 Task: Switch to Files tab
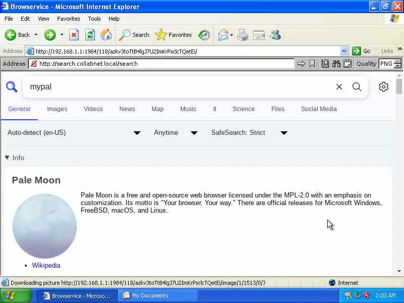point(278,109)
